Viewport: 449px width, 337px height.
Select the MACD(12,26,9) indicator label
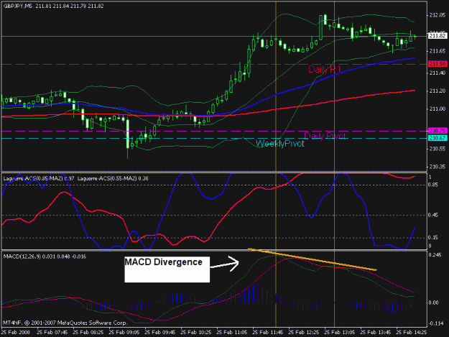point(45,257)
